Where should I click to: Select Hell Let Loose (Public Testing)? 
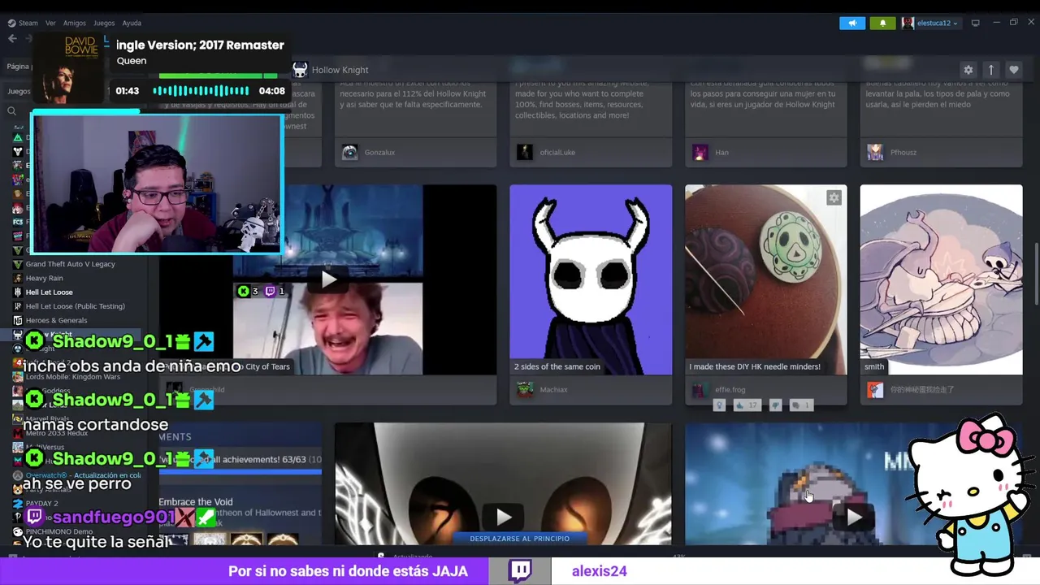point(75,306)
